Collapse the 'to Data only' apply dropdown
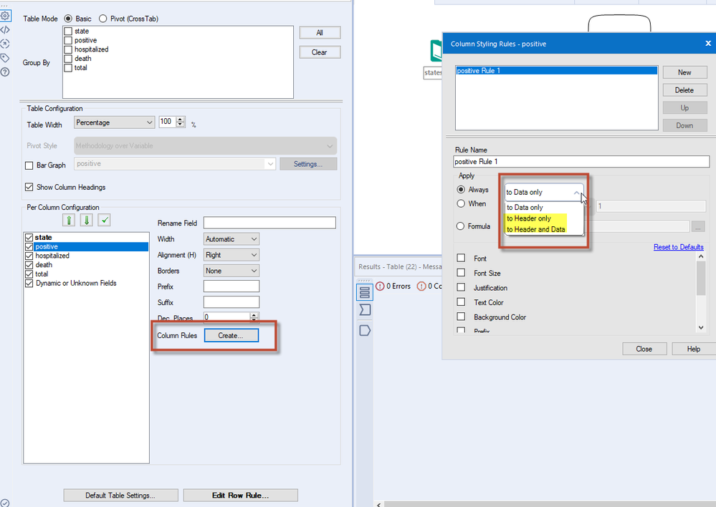Image resolution: width=716 pixels, height=507 pixels. tap(544, 192)
